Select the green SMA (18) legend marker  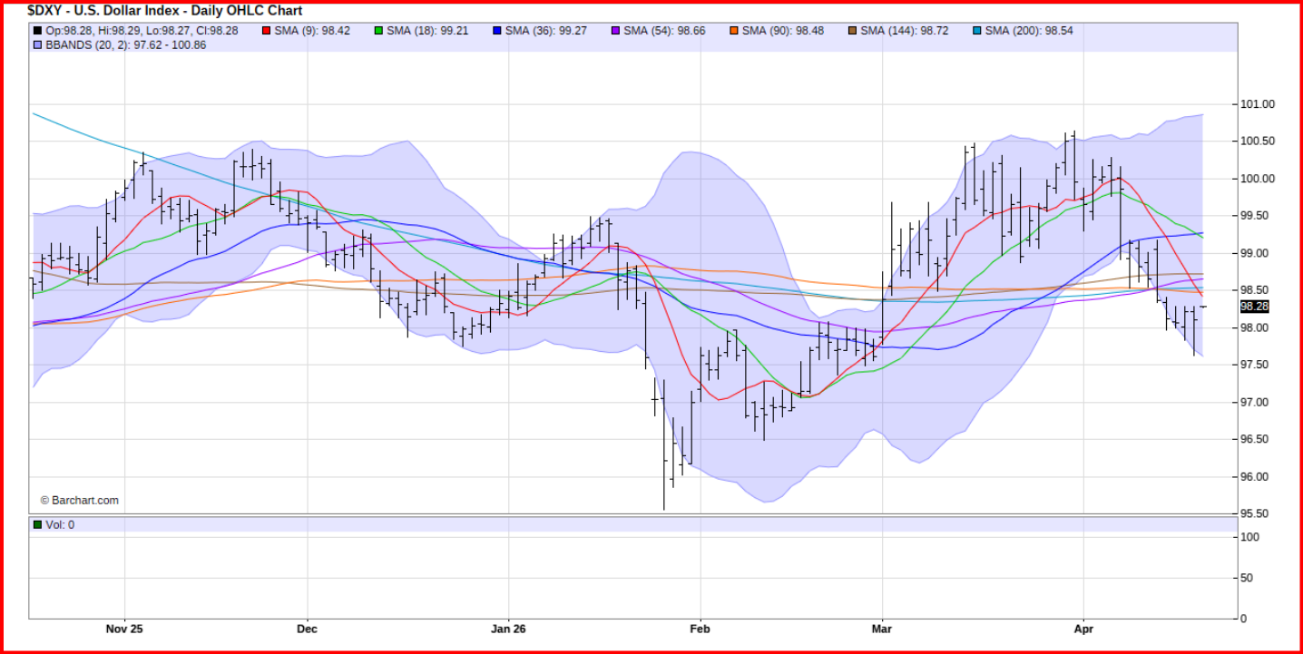click(379, 30)
